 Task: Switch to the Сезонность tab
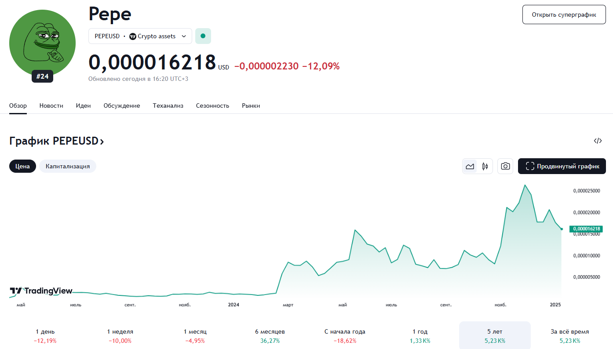click(x=213, y=105)
